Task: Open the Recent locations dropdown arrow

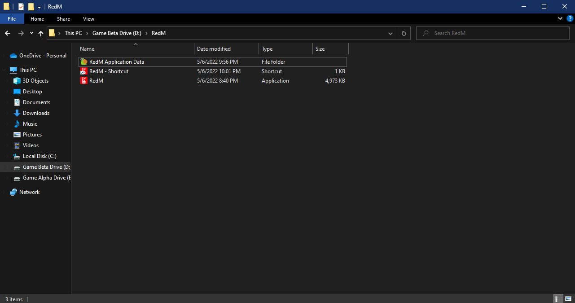Action: click(31, 33)
